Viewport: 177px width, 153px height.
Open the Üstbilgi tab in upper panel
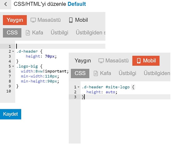[60, 33]
